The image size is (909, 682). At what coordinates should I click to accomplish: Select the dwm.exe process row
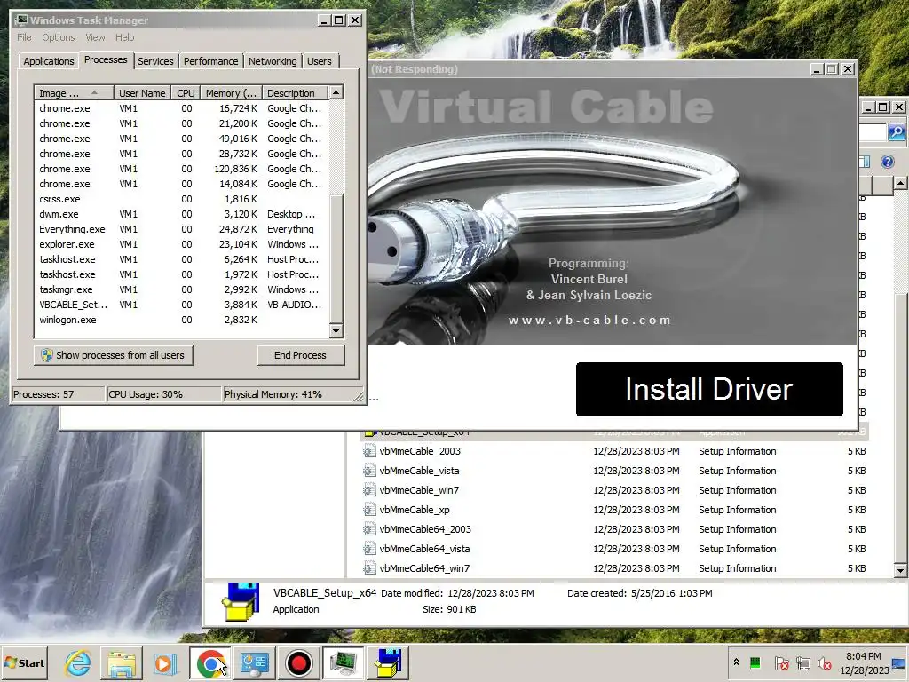[x=181, y=214]
